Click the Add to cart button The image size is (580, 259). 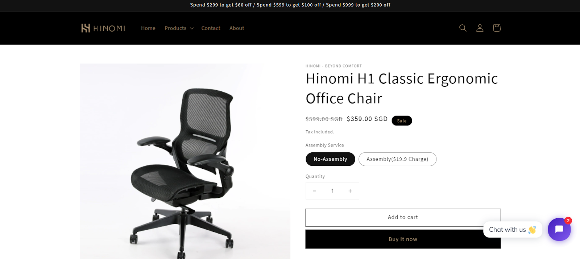click(403, 218)
